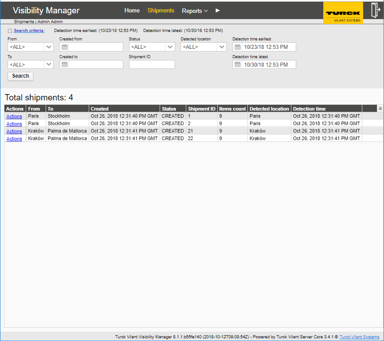The image size is (384, 341).
Task: Sort by the From column header
Action: (36, 109)
